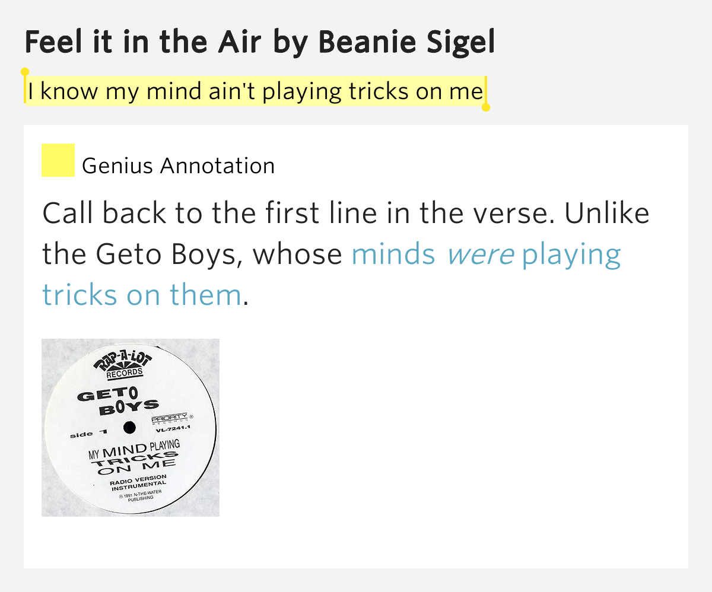Click 'Beanie Sigel' in the page heading
The image size is (712, 592).
pos(406,42)
